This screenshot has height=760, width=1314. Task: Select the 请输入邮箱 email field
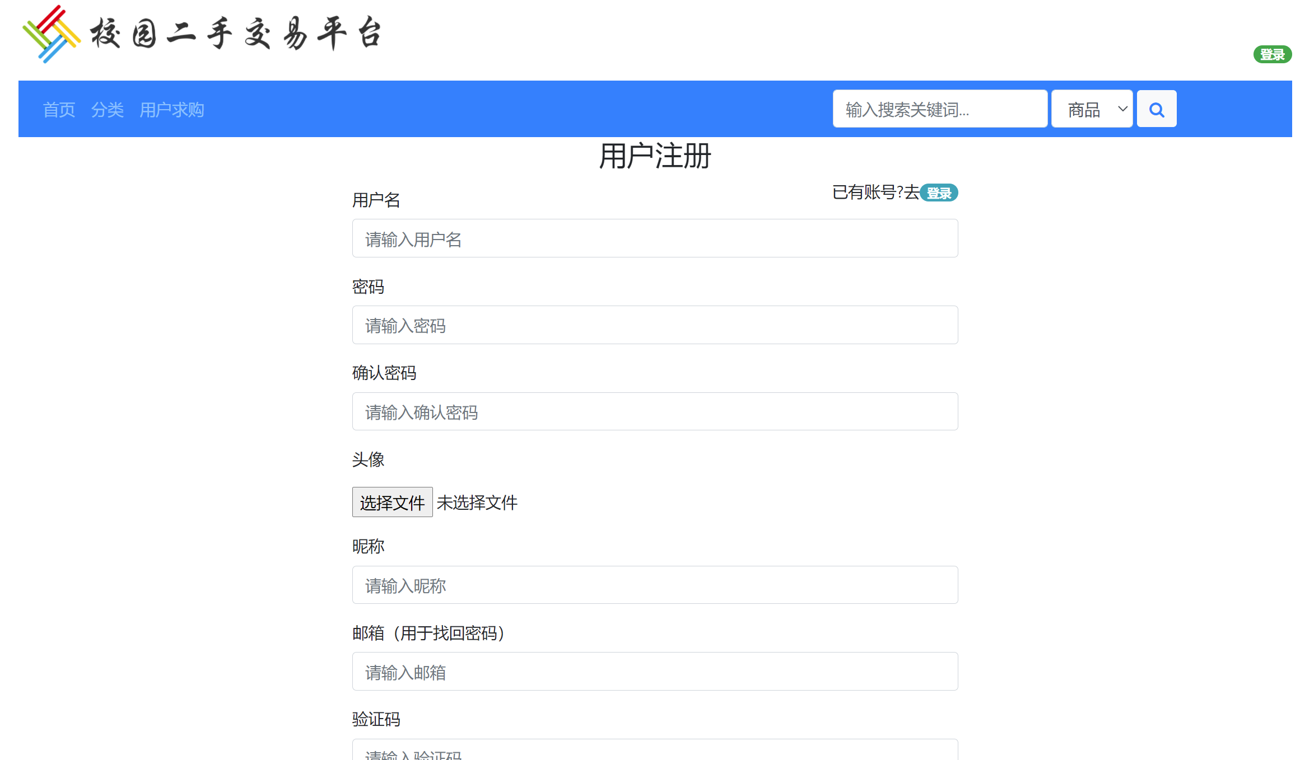tap(655, 672)
